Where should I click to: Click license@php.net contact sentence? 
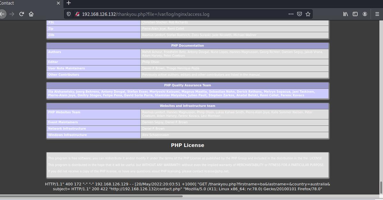(139, 171)
